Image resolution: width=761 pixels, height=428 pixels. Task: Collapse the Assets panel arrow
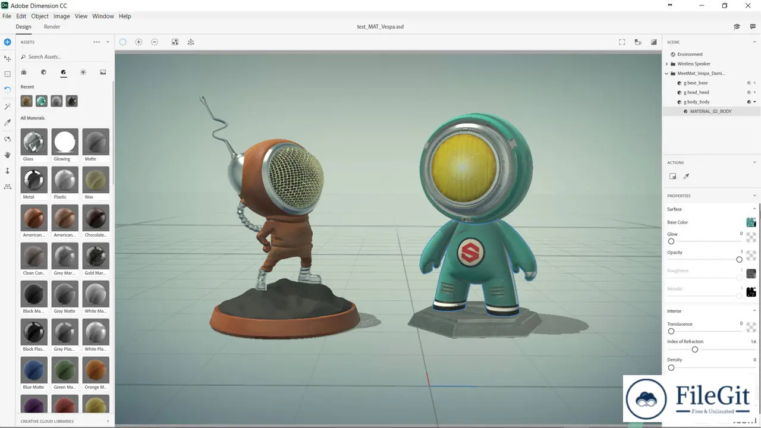(108, 42)
